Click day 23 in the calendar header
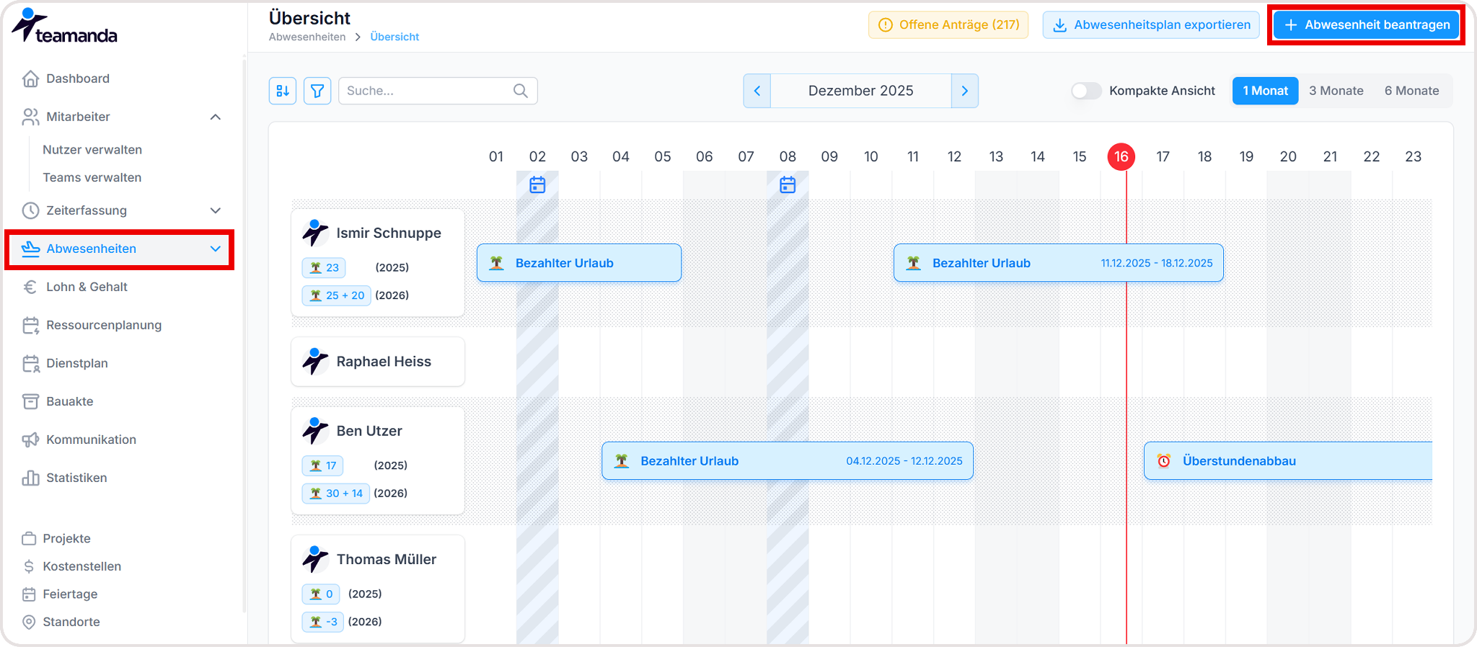 pyautogui.click(x=1413, y=156)
